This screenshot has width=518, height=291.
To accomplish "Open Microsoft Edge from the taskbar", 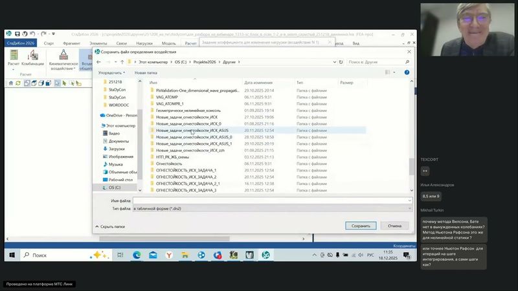I will [x=137, y=255].
